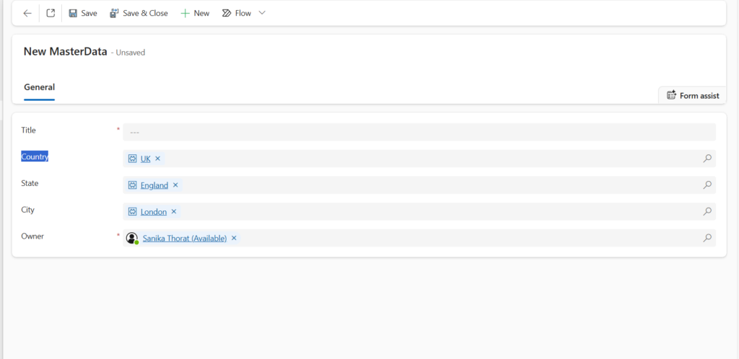739x359 pixels.
Task: Create a New record from toolbar
Action: pyautogui.click(x=195, y=13)
